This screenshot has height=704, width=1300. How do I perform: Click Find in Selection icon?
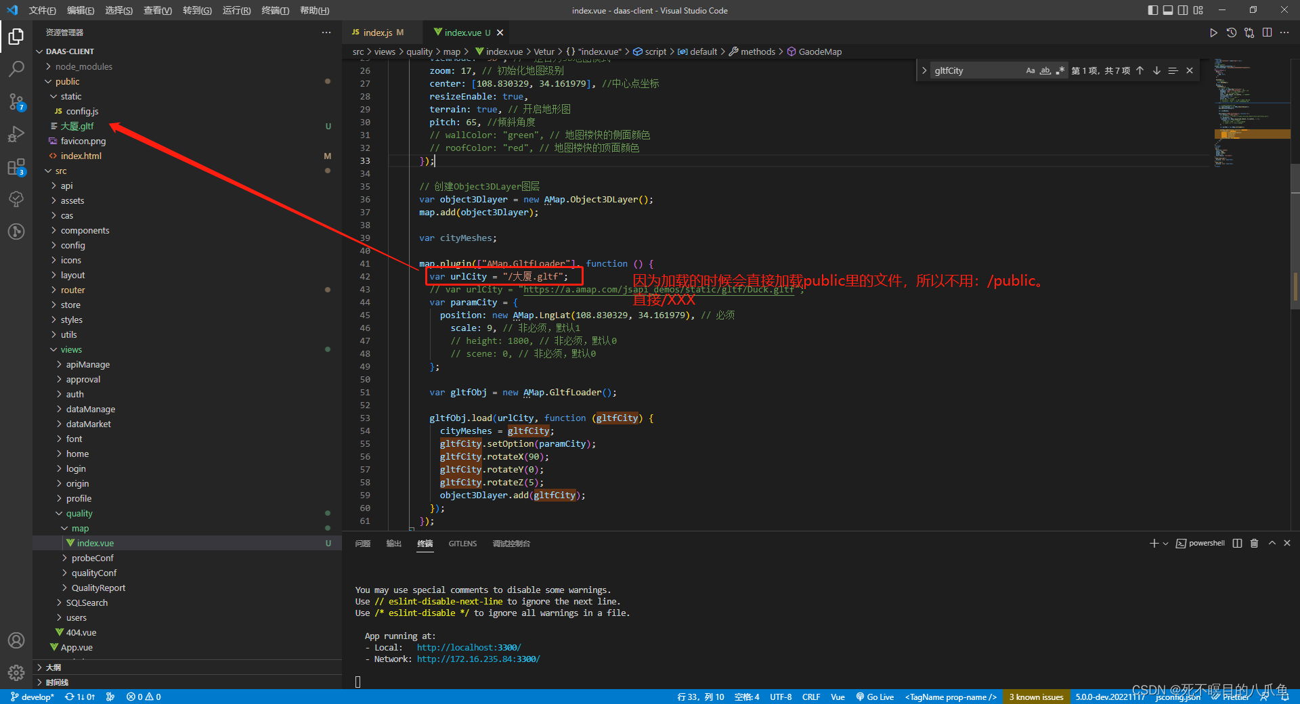tap(1173, 70)
